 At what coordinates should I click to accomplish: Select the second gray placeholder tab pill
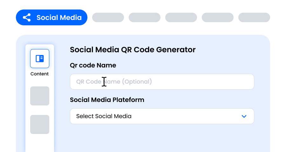(145, 17)
